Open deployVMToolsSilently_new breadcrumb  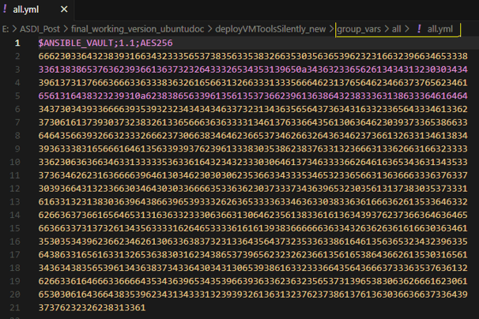pos(270,29)
